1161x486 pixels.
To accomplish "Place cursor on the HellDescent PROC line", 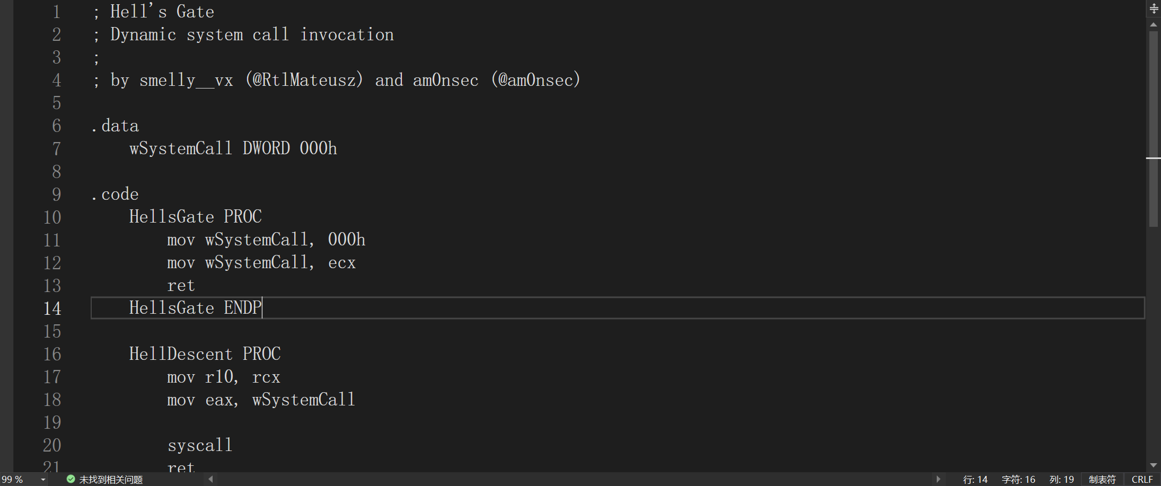I will 205,354.
